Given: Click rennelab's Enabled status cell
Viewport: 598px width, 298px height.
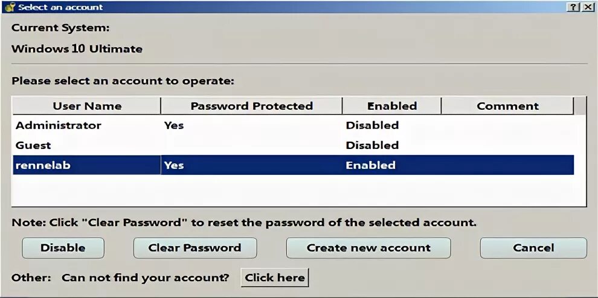Looking at the screenshot, I should tap(370, 165).
